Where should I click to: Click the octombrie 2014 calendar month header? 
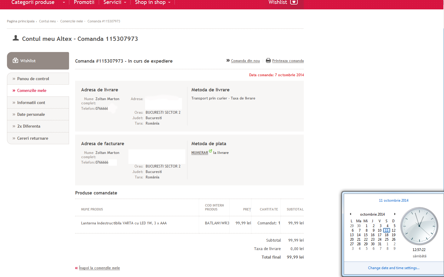point(372,214)
